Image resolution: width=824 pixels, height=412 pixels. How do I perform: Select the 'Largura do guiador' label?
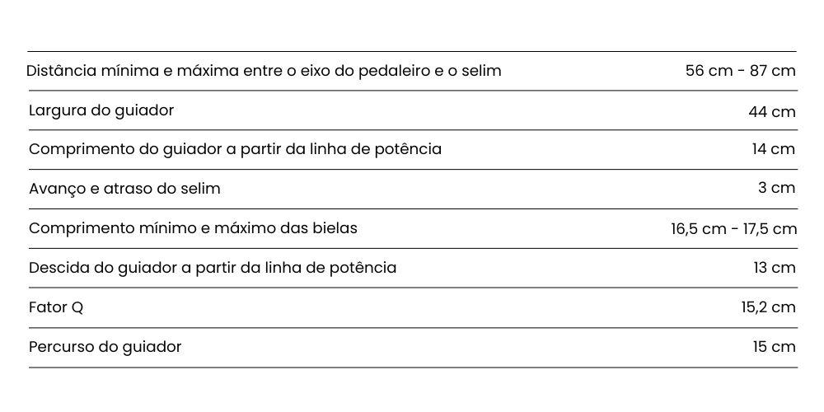(x=101, y=110)
